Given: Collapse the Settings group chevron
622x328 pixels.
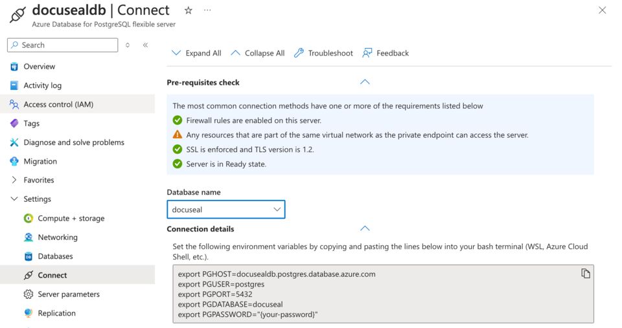Looking at the screenshot, I should tap(14, 199).
